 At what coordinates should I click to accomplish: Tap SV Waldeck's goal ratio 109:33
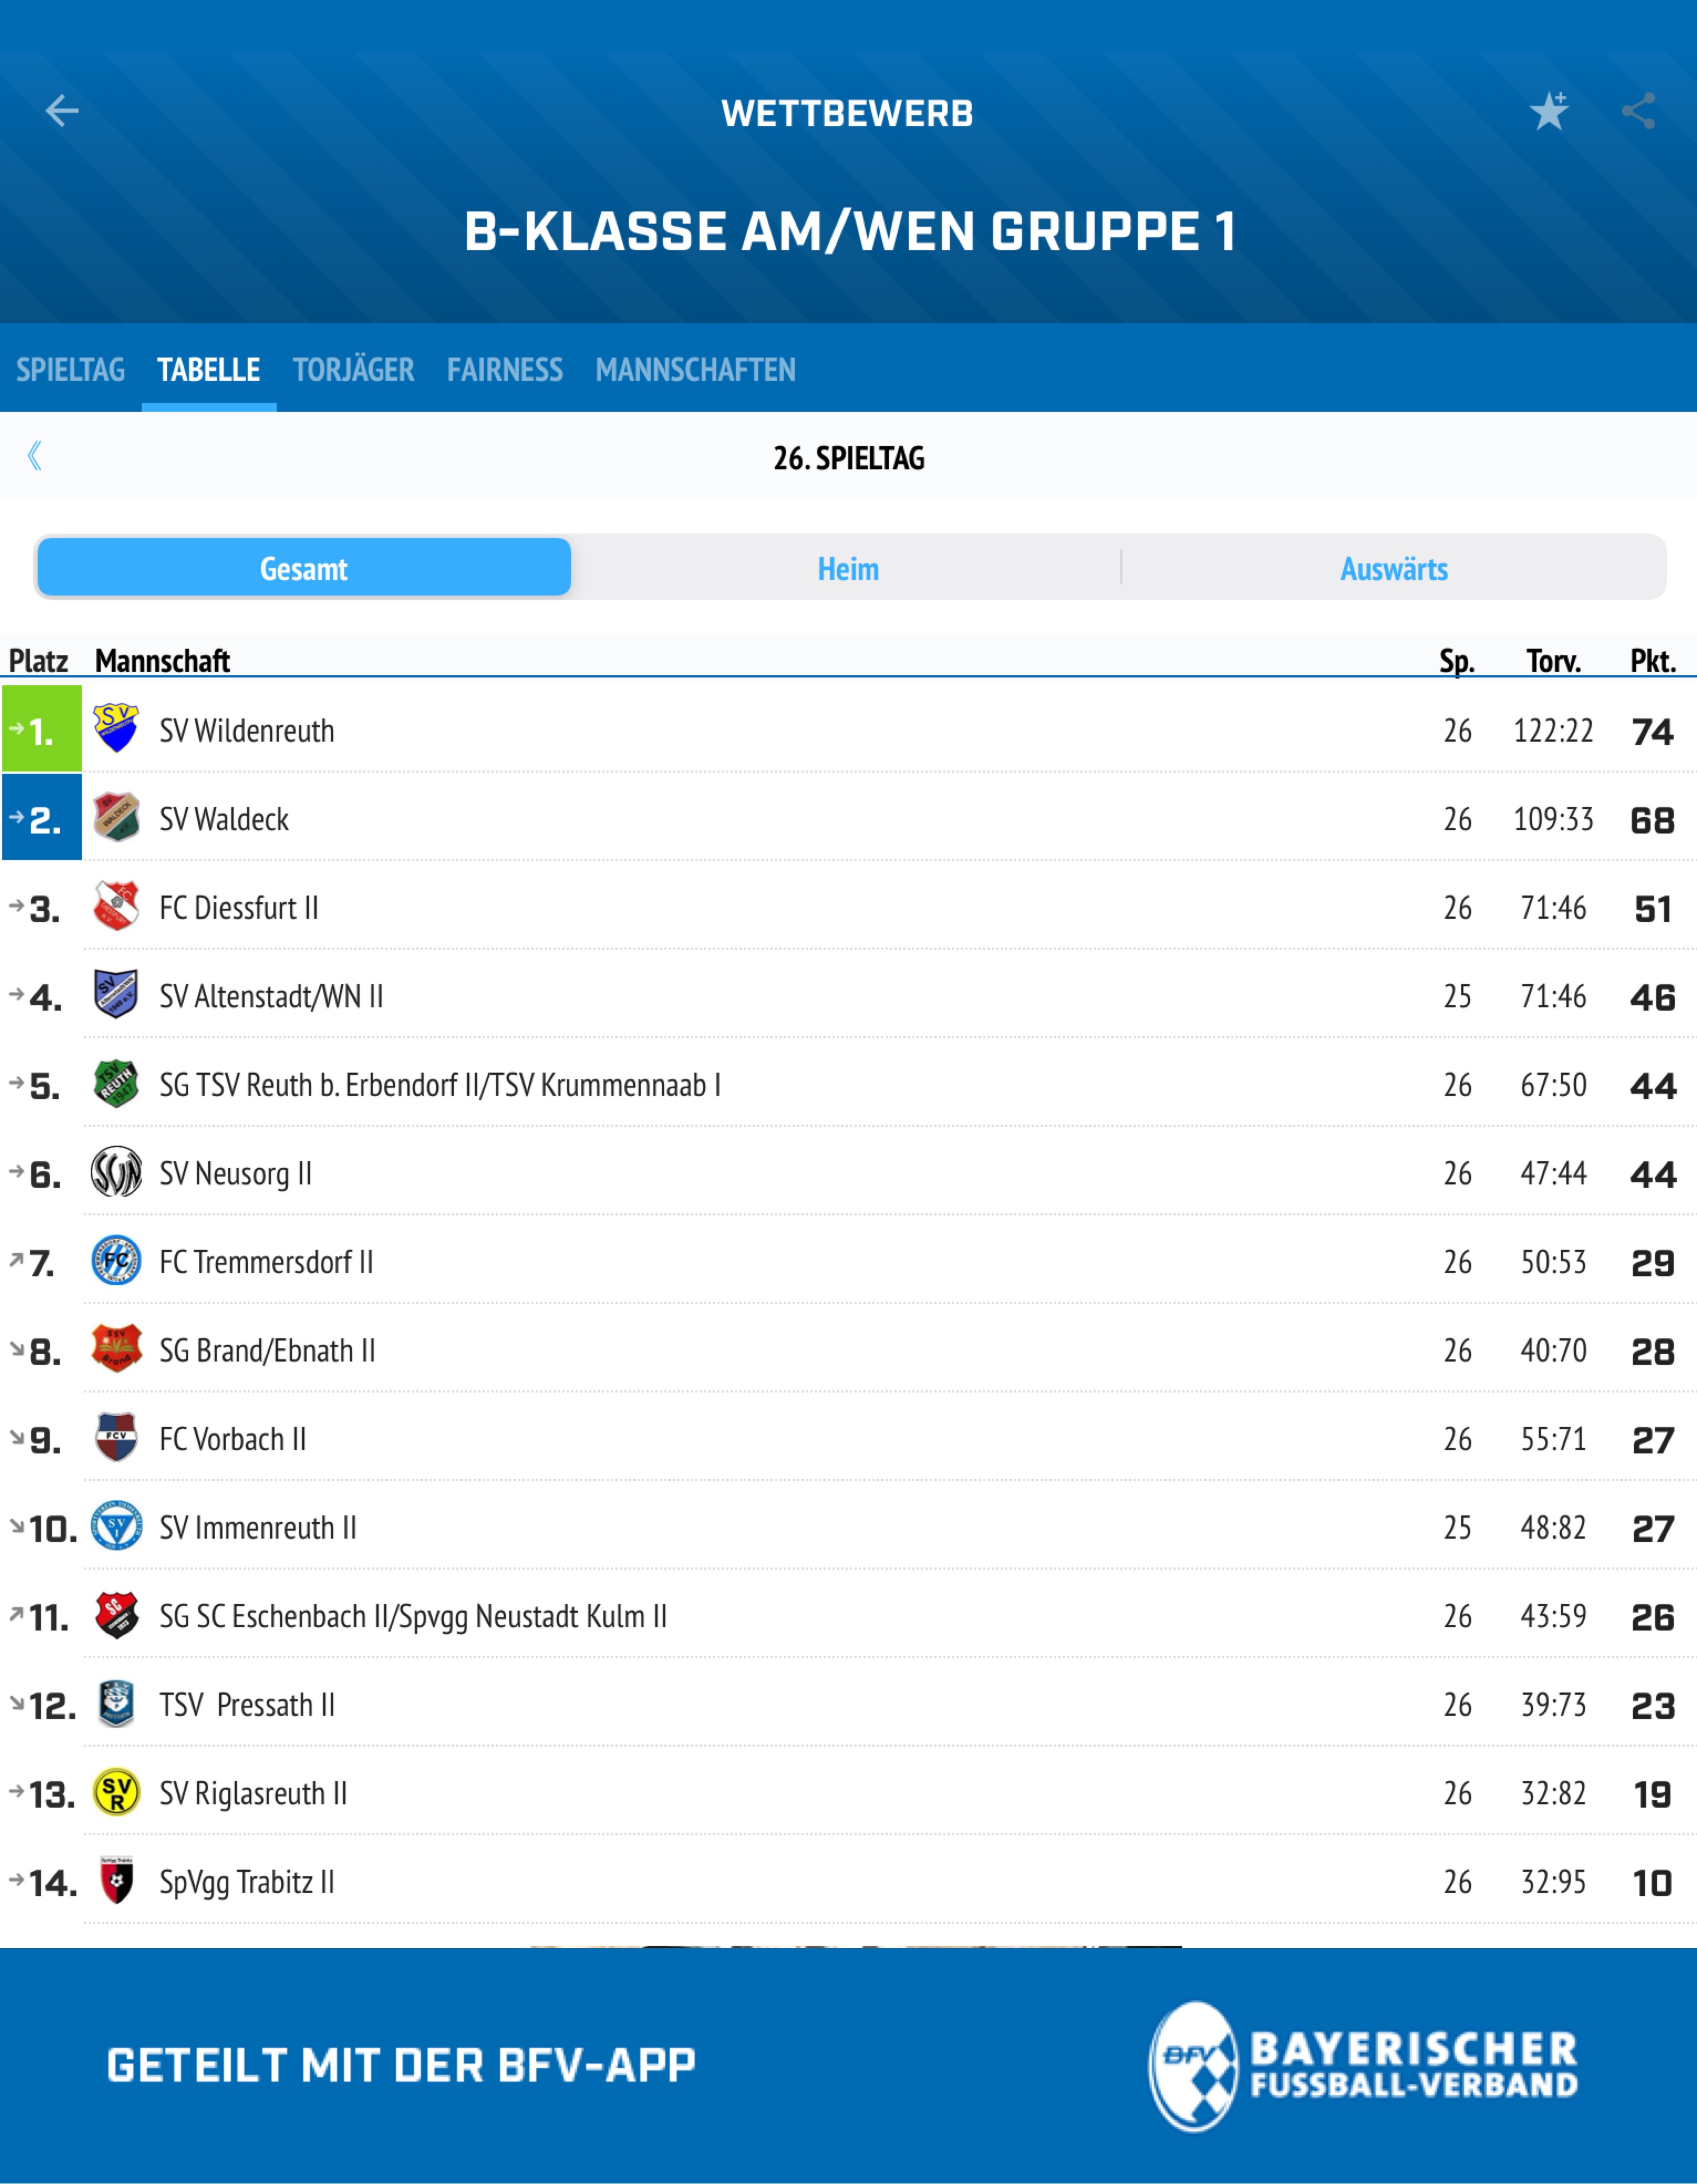(x=1553, y=819)
